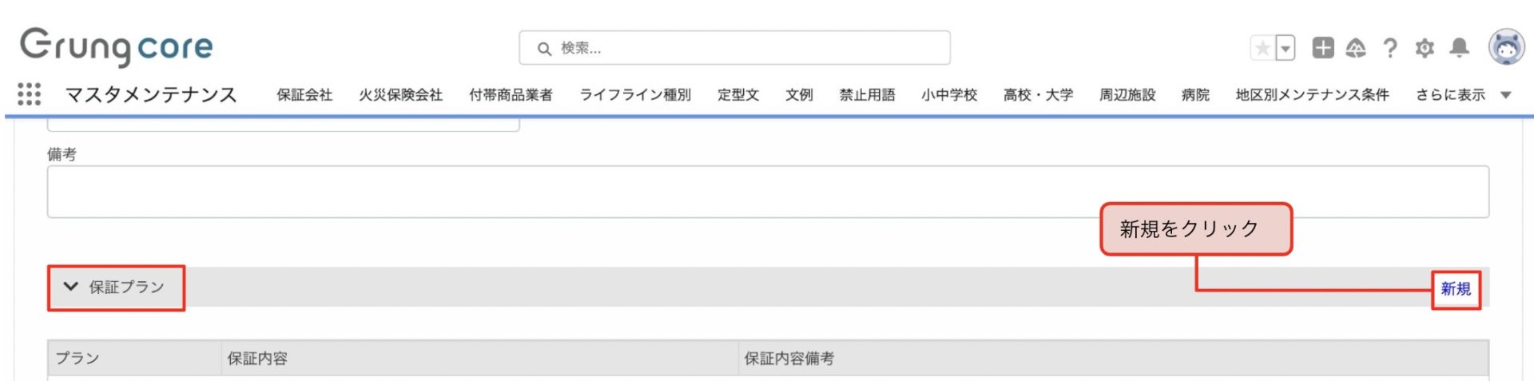Click the 新規 link
Image resolution: width=1534 pixels, height=381 pixels.
click(1456, 289)
